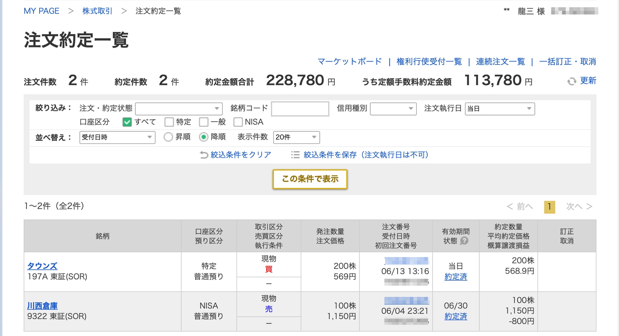619x336 pixels.
Task: Open the 注文執行日 dropdown showing 当日
Action: 500,109
